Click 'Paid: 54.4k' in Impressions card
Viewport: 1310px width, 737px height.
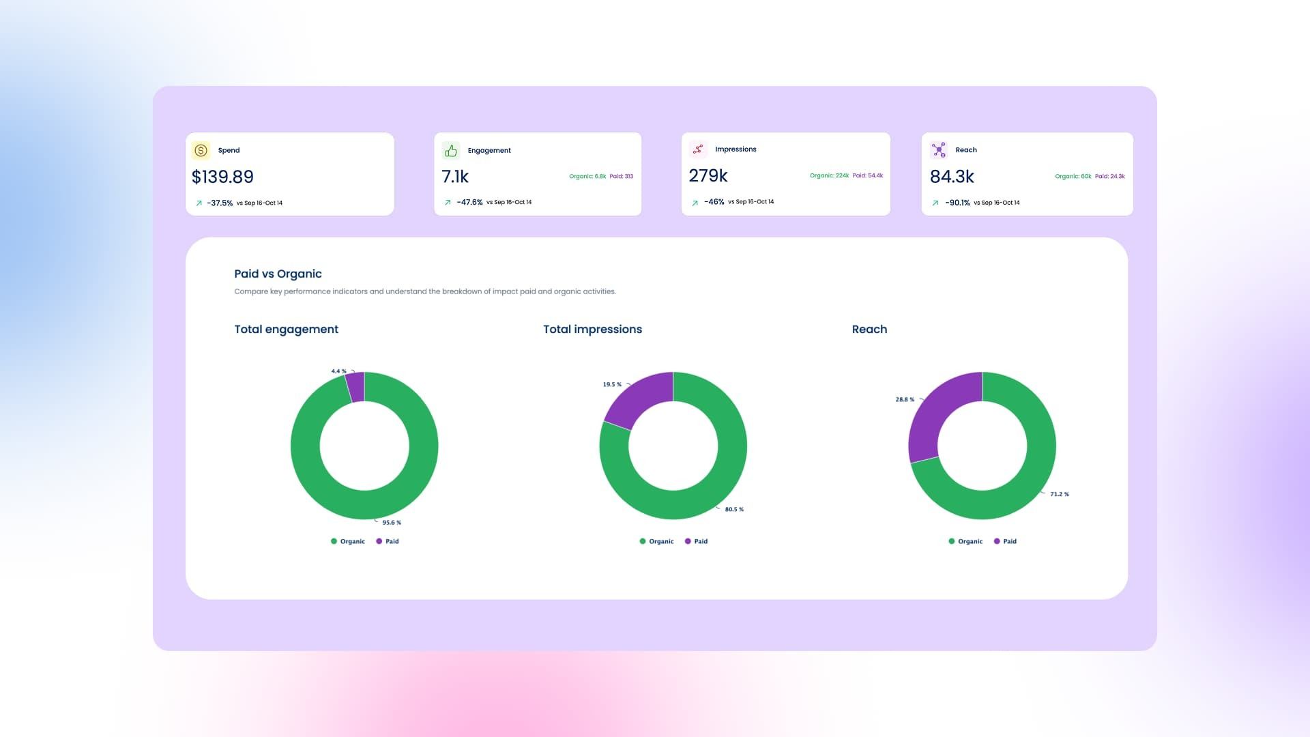click(x=868, y=175)
